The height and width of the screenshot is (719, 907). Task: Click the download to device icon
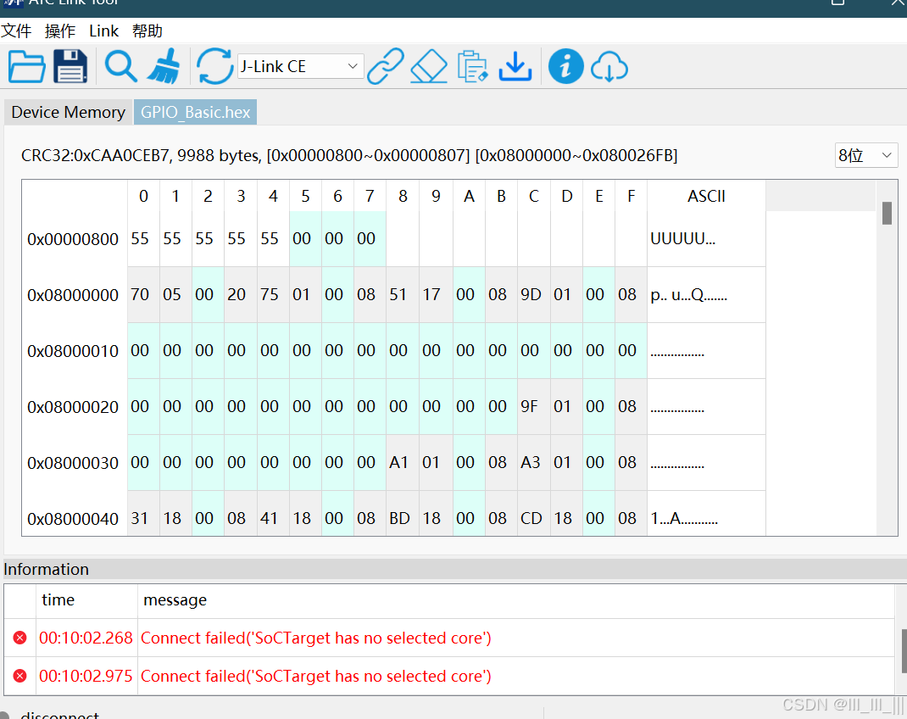pyautogui.click(x=515, y=66)
